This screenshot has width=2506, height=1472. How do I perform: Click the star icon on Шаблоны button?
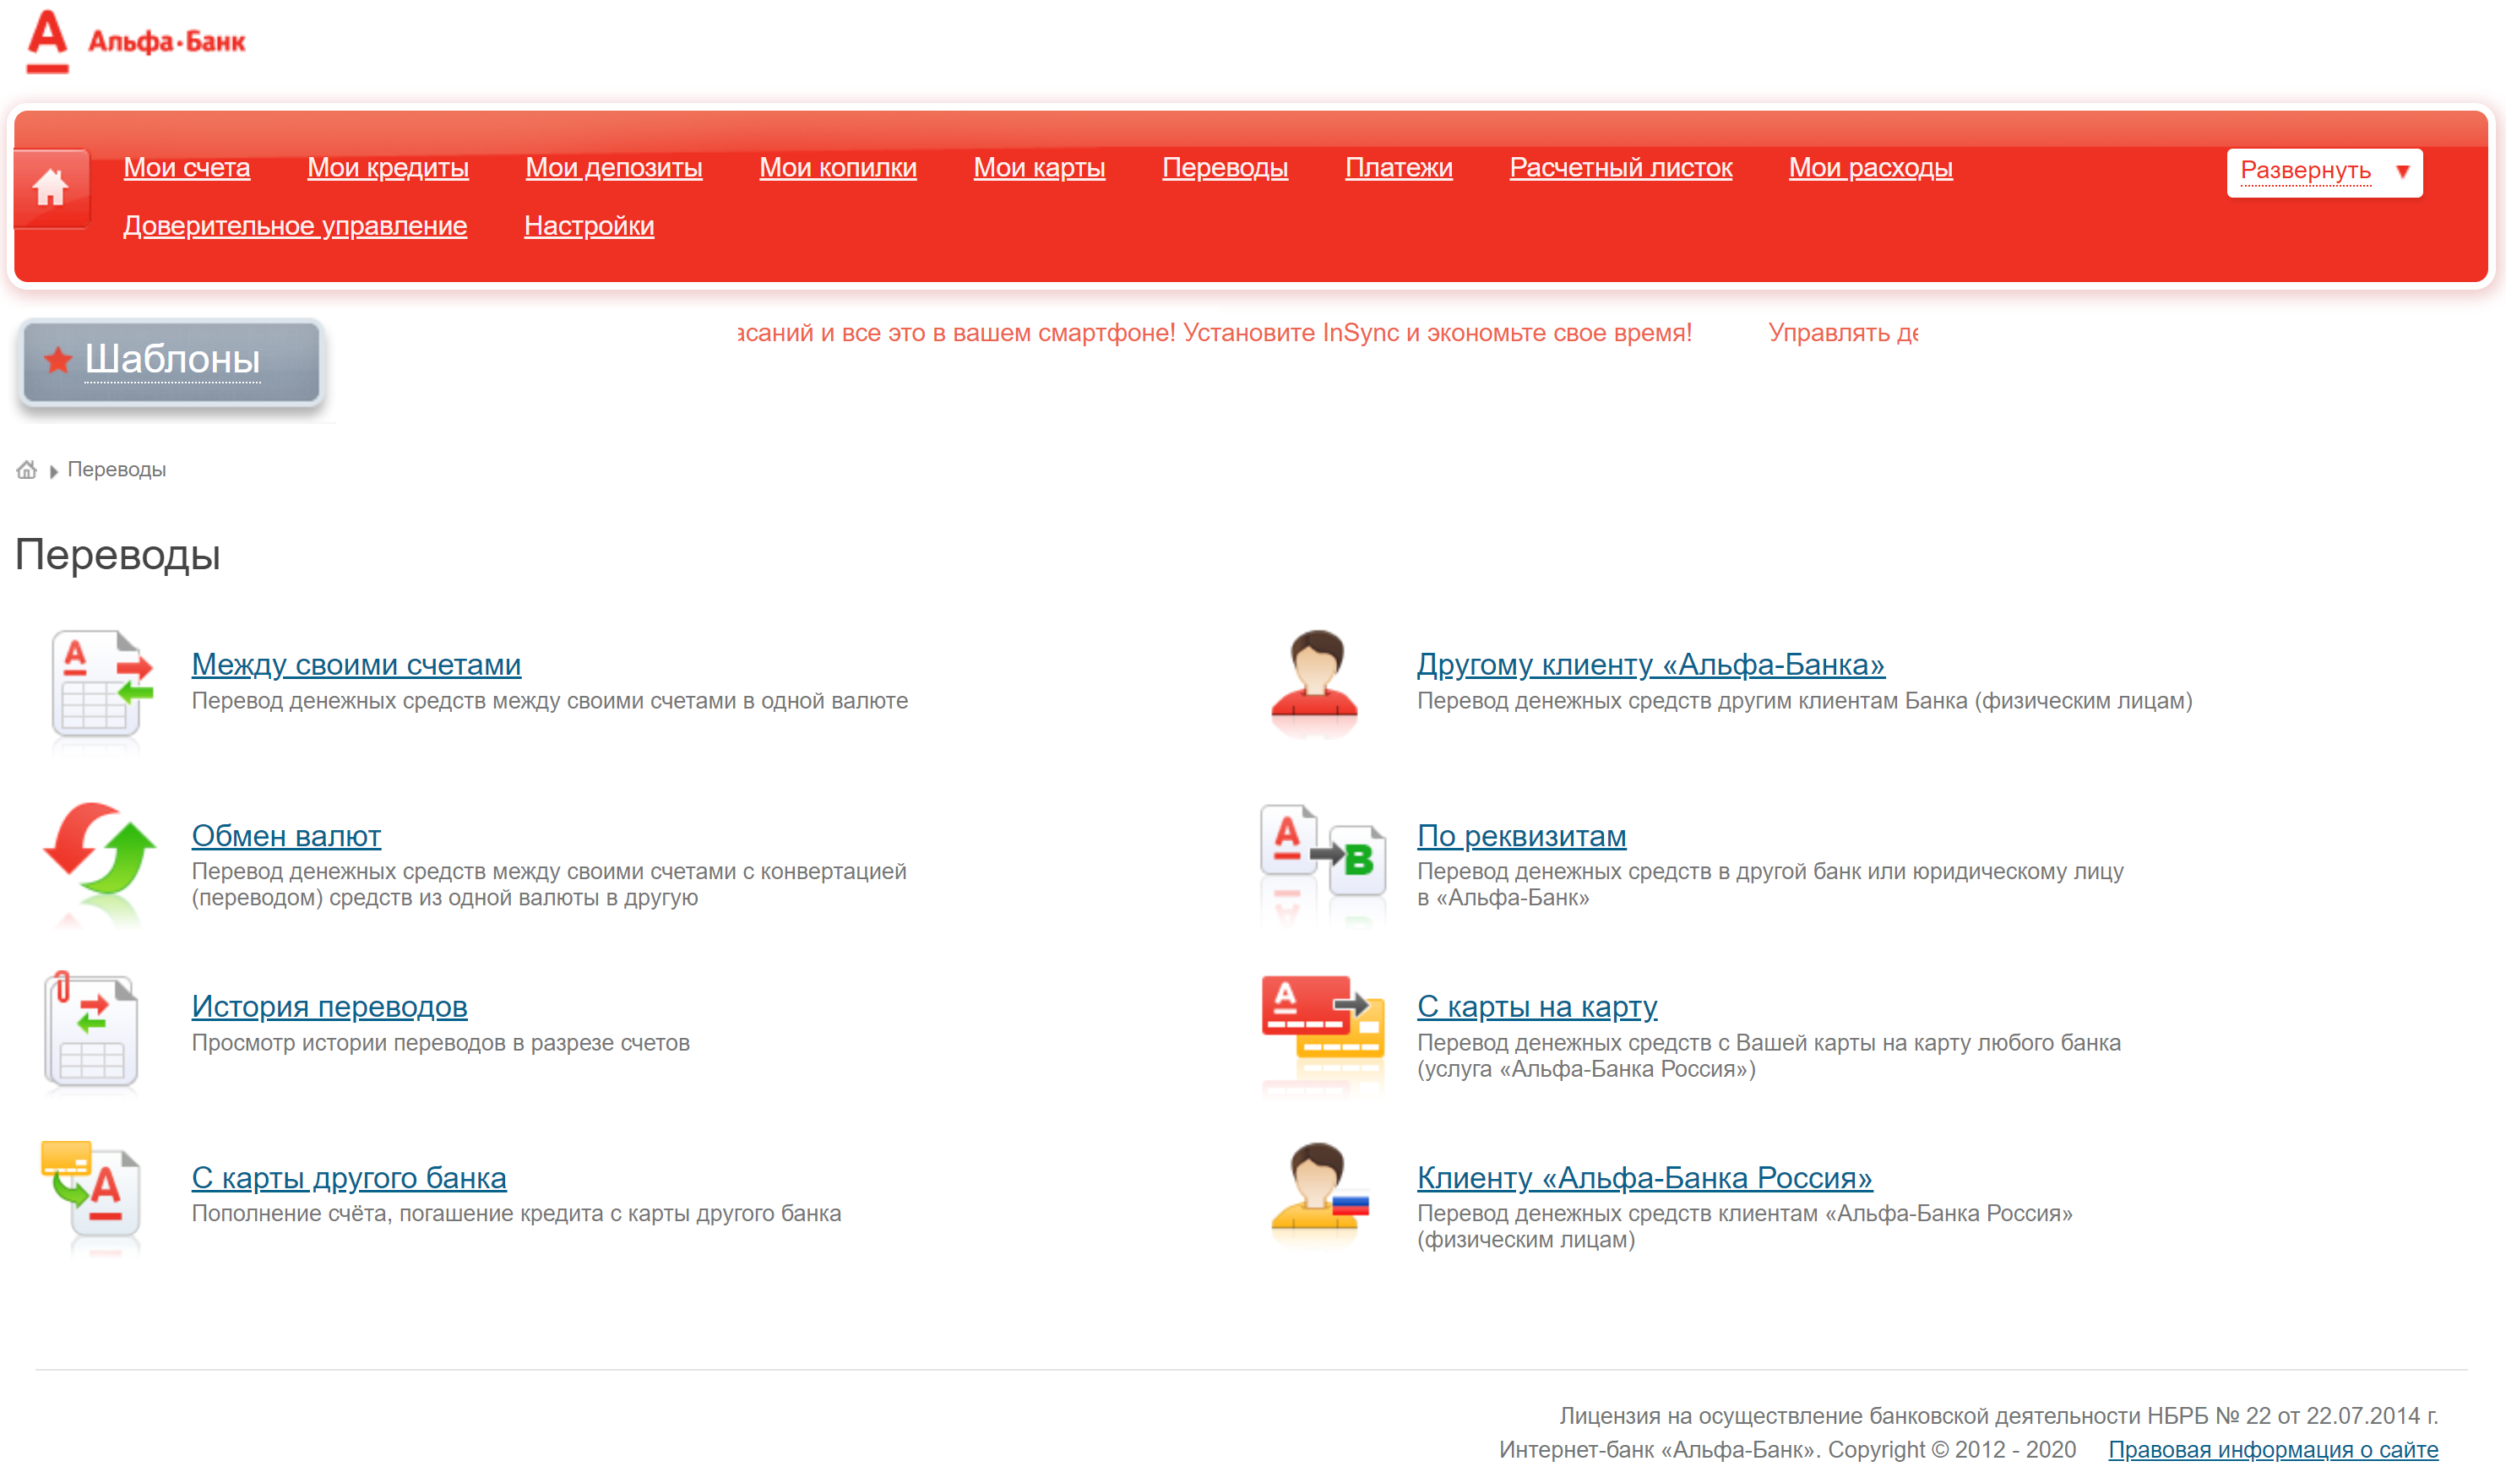(58, 360)
